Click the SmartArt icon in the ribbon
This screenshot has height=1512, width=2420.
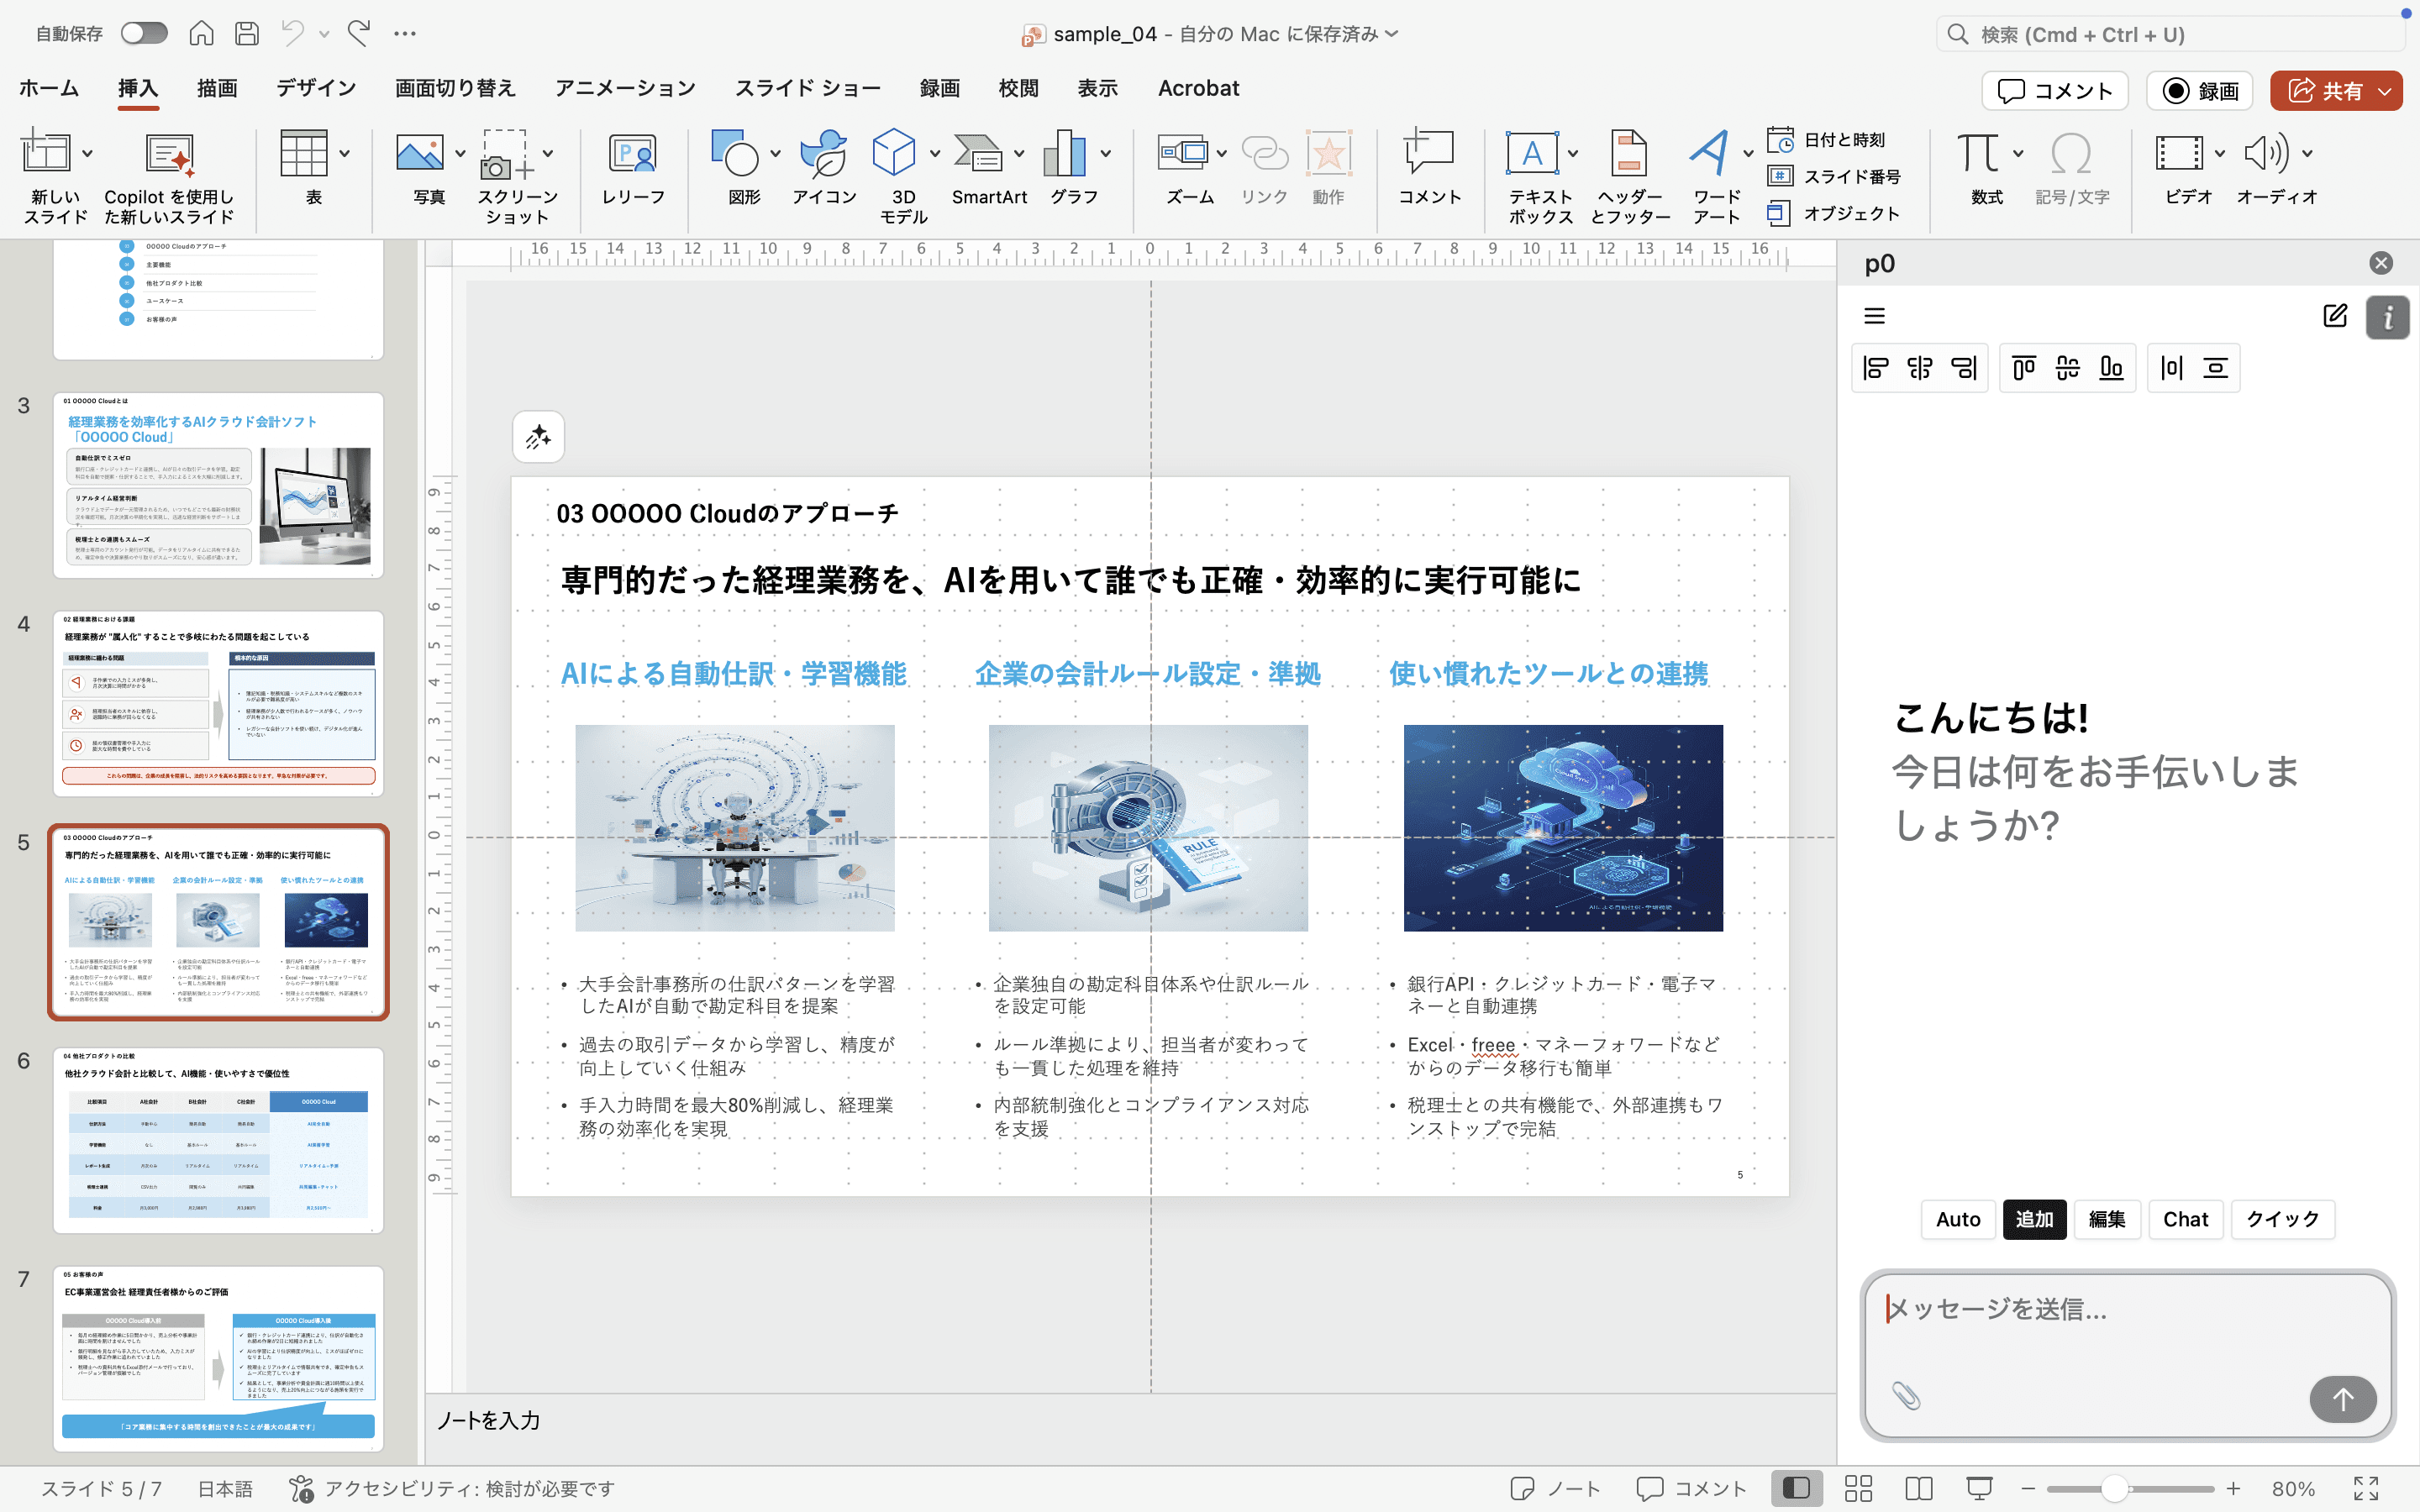pos(978,154)
